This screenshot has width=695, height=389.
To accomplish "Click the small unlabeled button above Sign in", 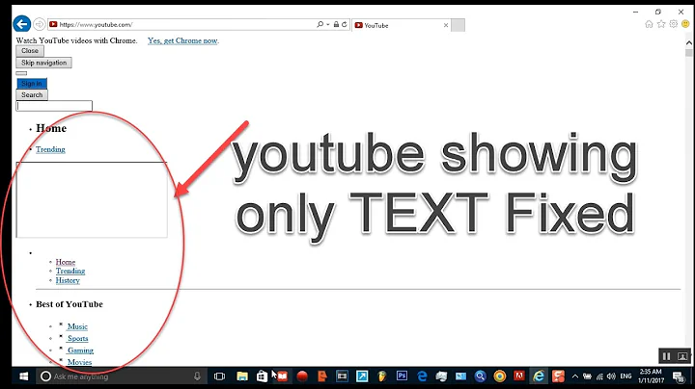I will [21, 73].
